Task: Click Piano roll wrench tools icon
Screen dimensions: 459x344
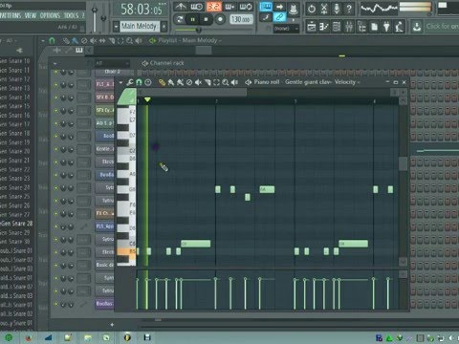Action: 130,82
